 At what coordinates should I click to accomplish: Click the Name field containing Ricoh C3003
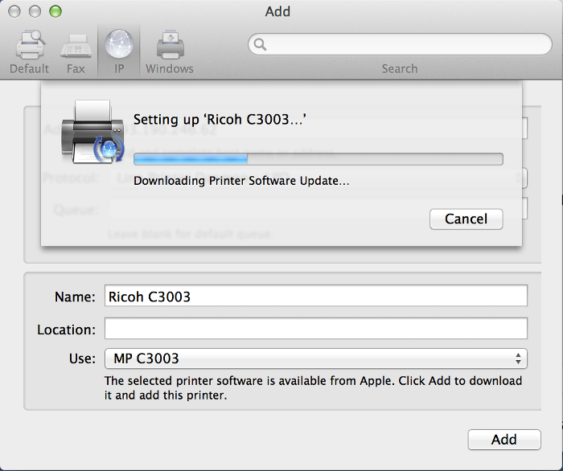(x=316, y=296)
